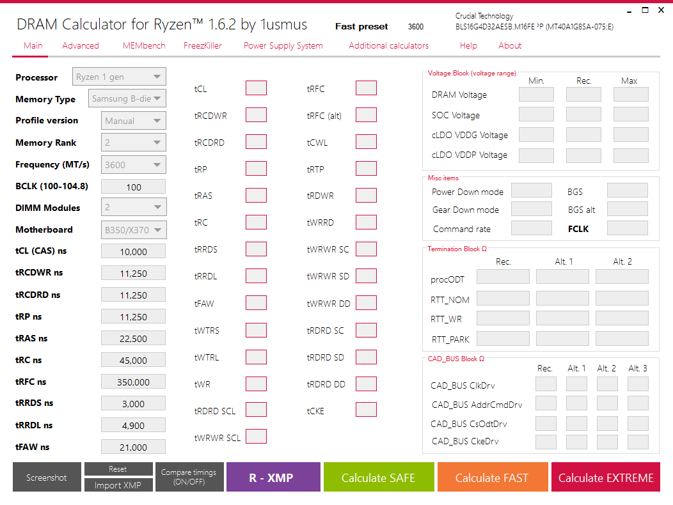Click the tRAS ns value field
Screen dimensions: 673x505
[x=134, y=338]
